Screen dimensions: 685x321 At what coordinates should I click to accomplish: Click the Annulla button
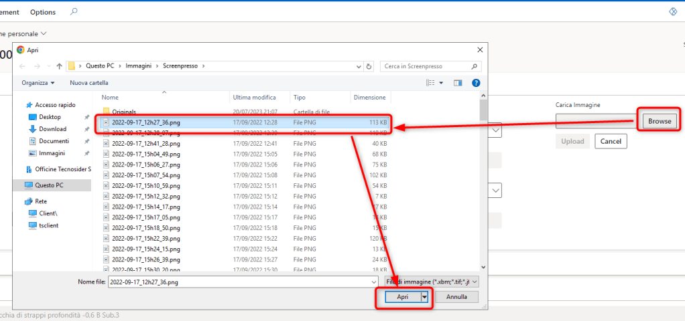click(x=456, y=297)
